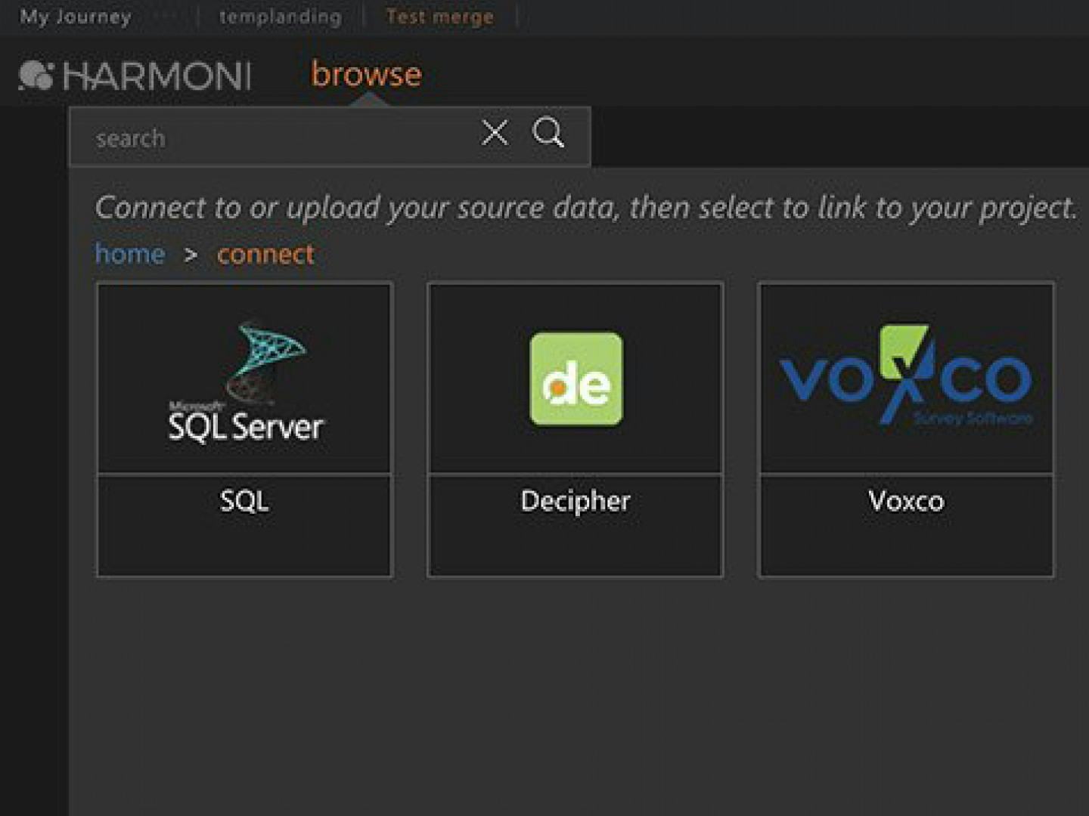1089x816 pixels.
Task: Open the browse menu
Action: [x=366, y=74]
